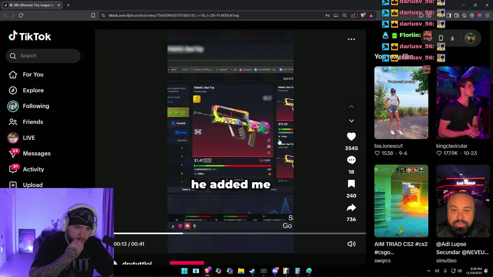
Task: Expand the system tray hidden icons
Action: tap(429, 271)
